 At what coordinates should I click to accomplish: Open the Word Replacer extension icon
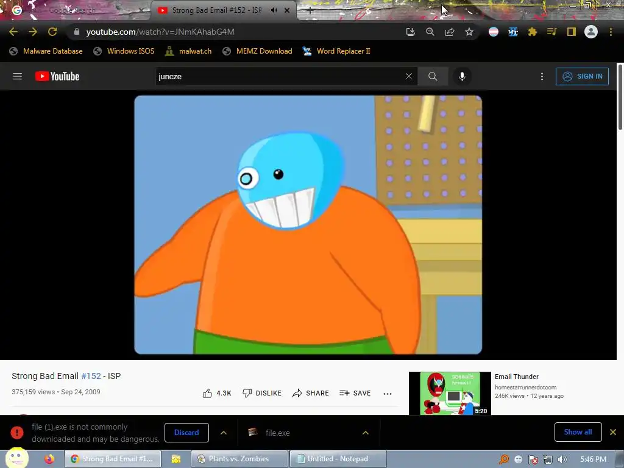(x=513, y=32)
